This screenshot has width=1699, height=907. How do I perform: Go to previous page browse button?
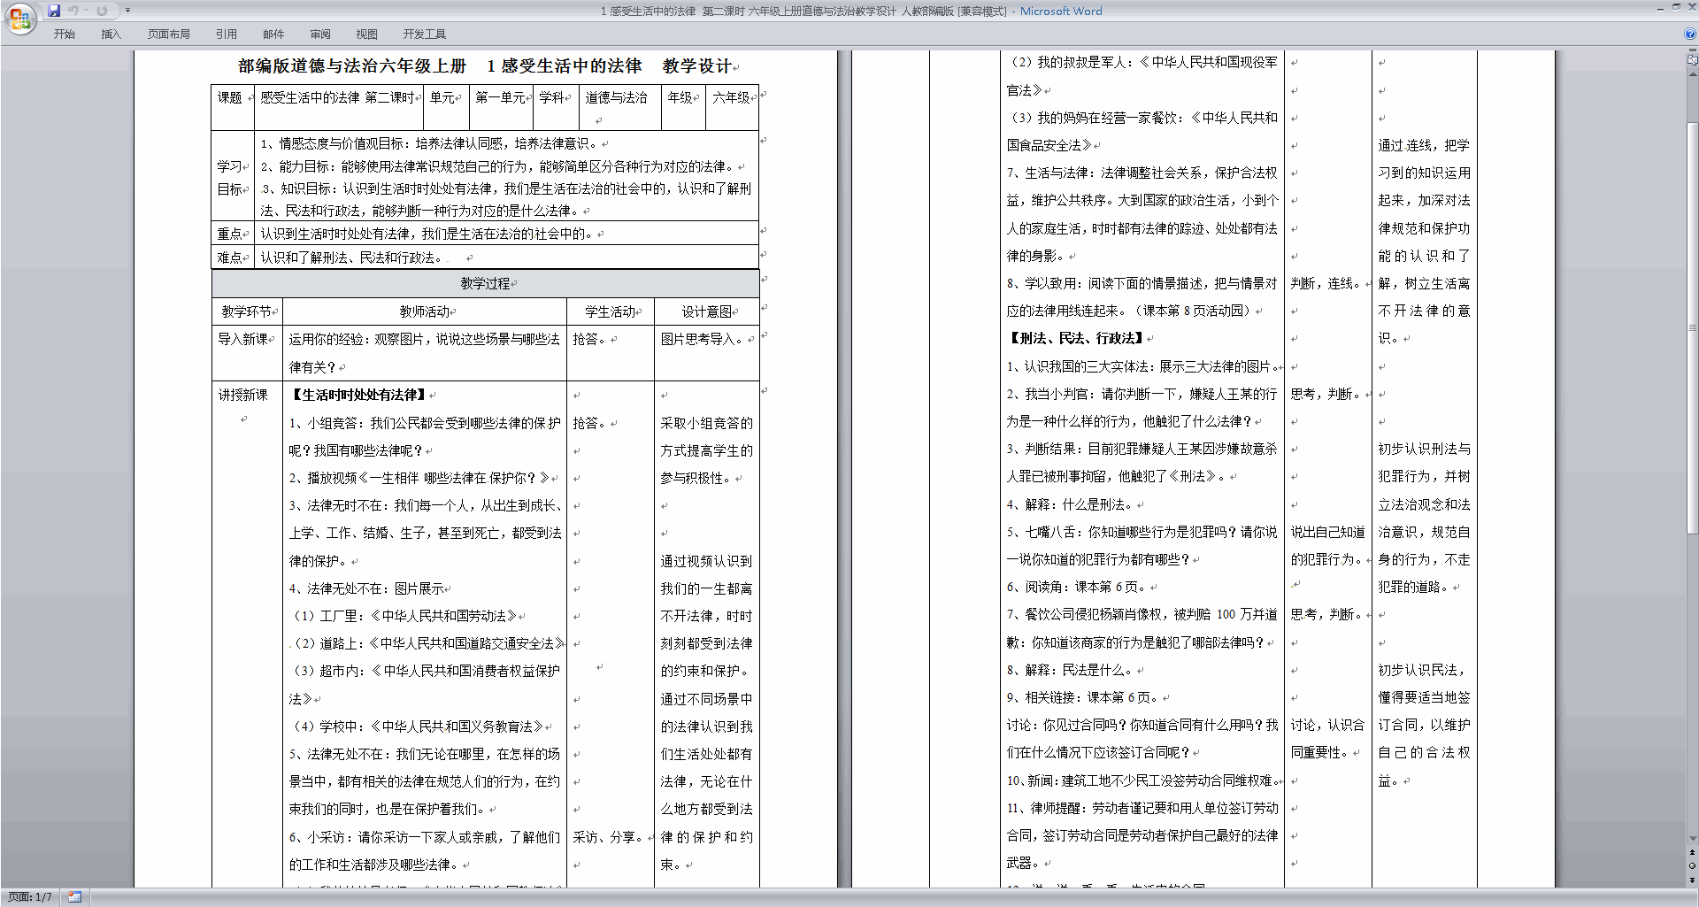[x=1693, y=853]
